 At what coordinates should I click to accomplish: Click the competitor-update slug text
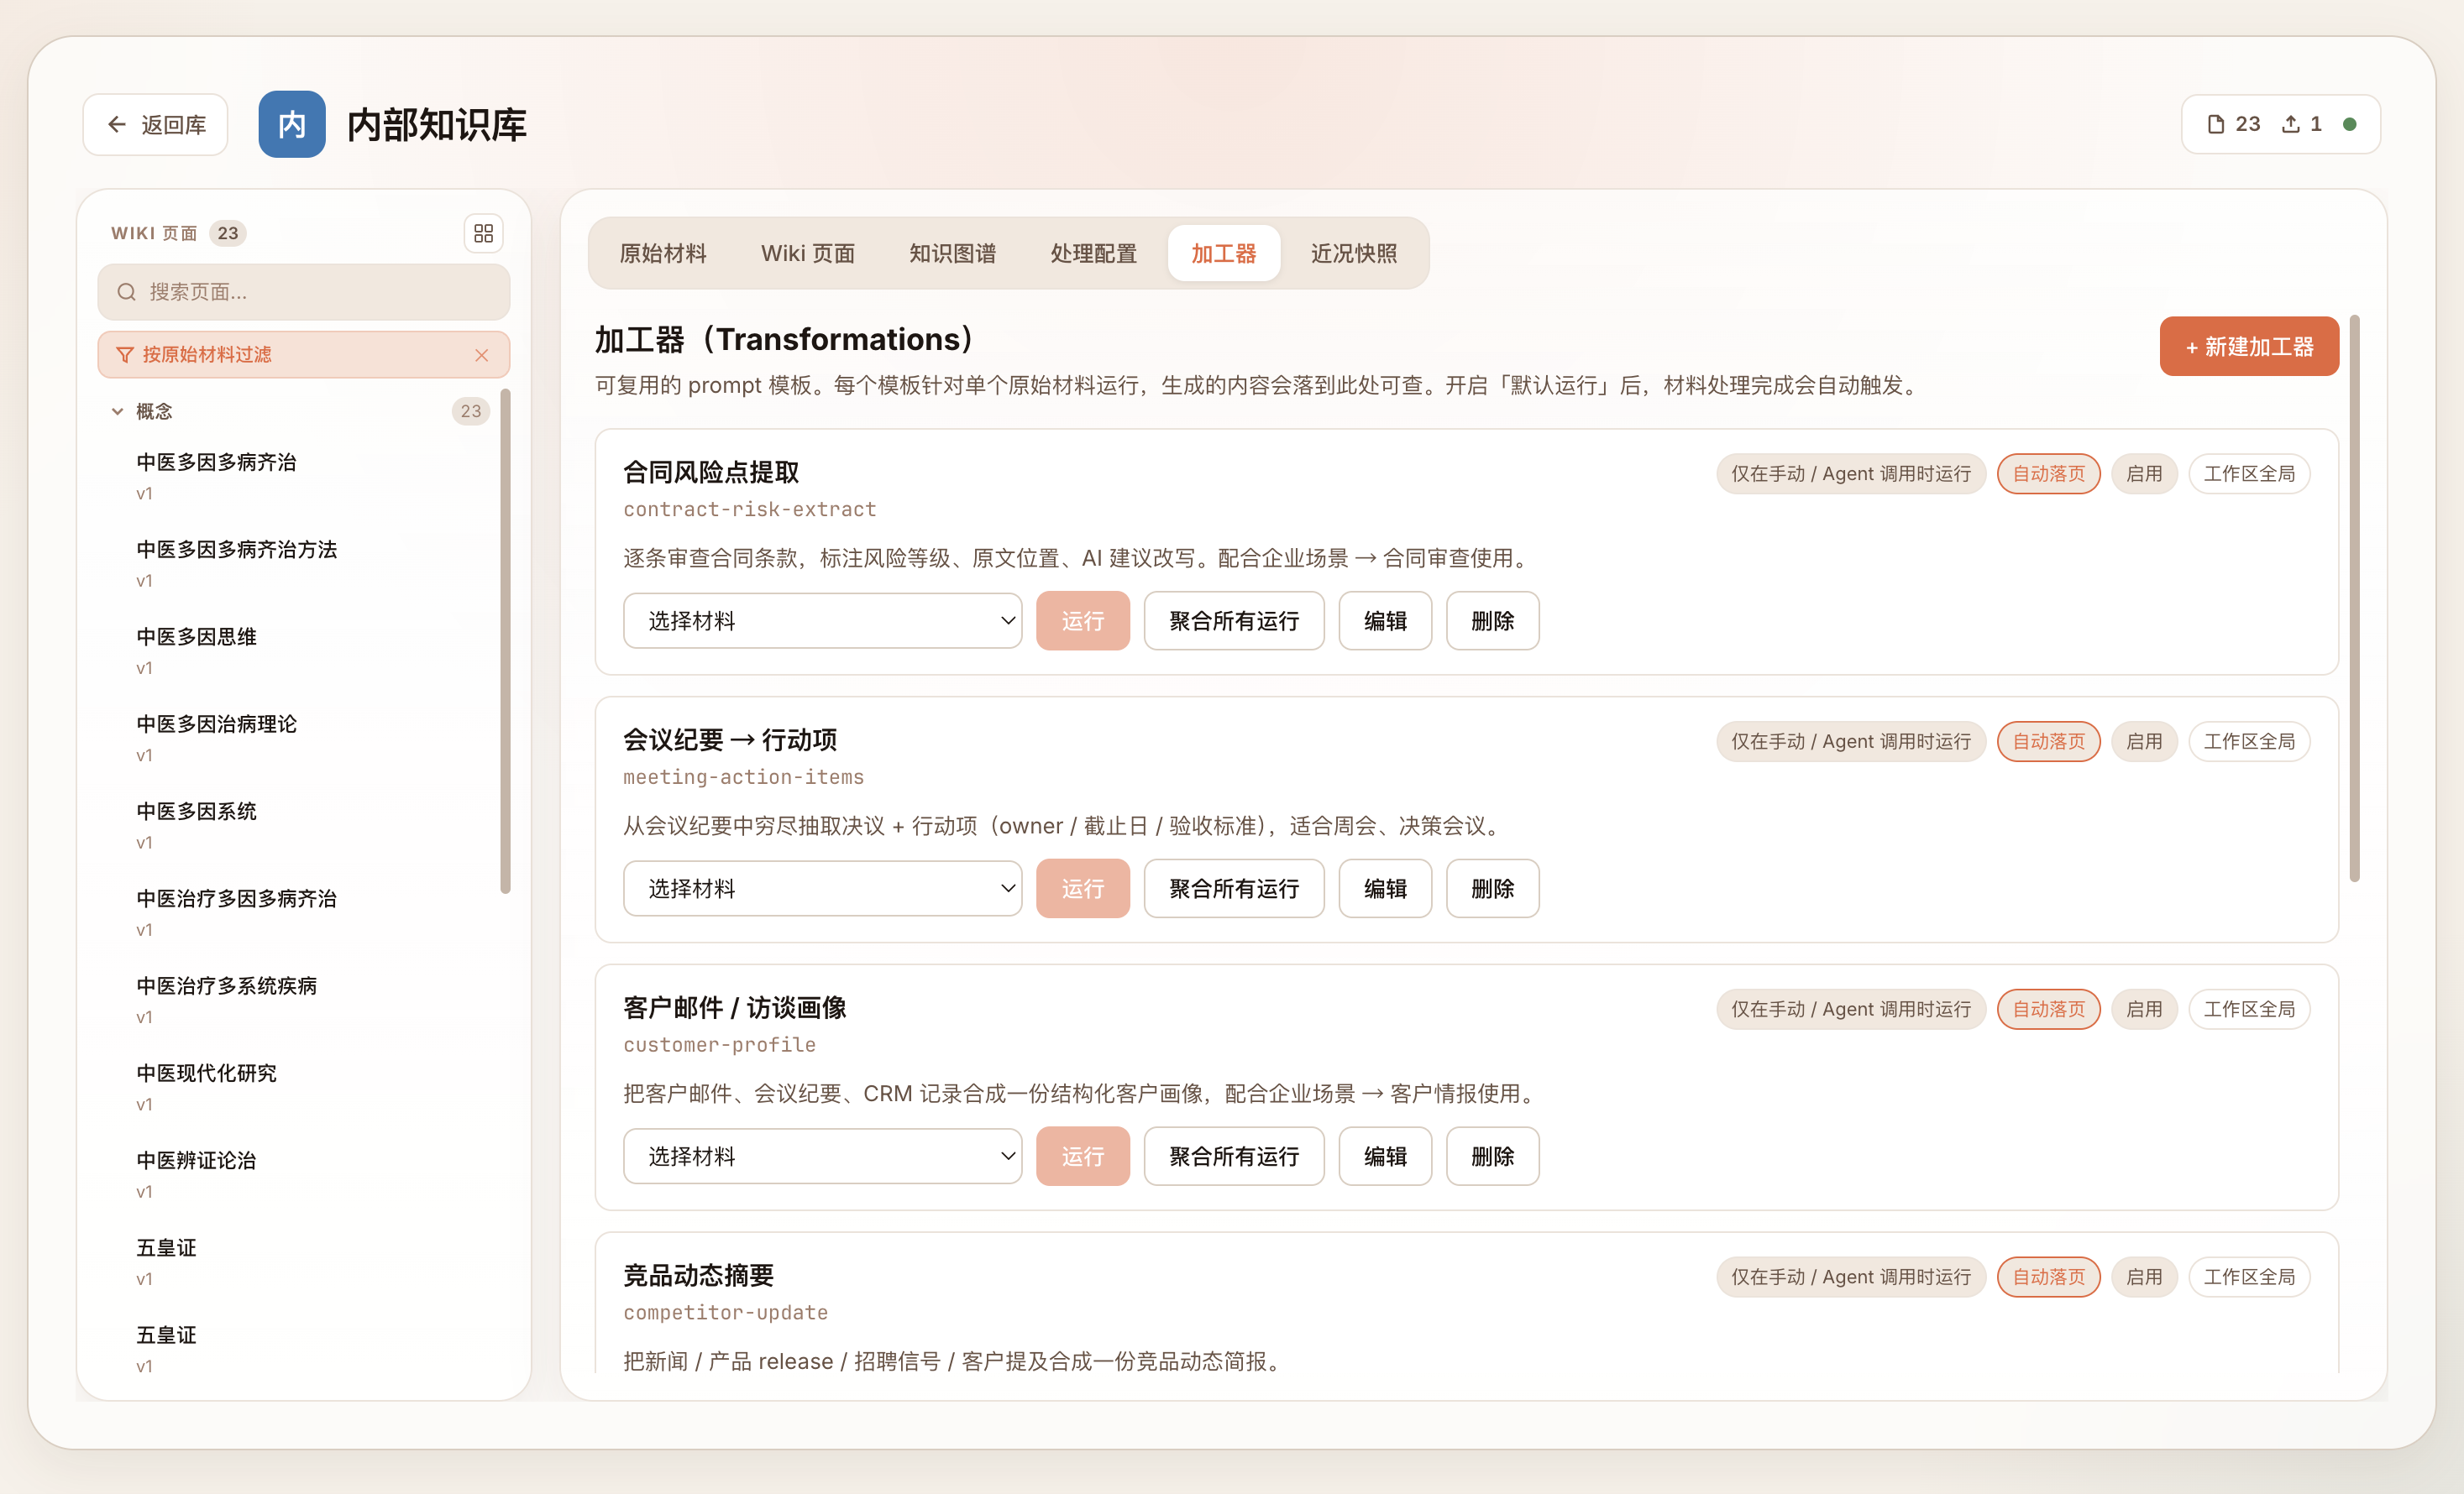(725, 1312)
